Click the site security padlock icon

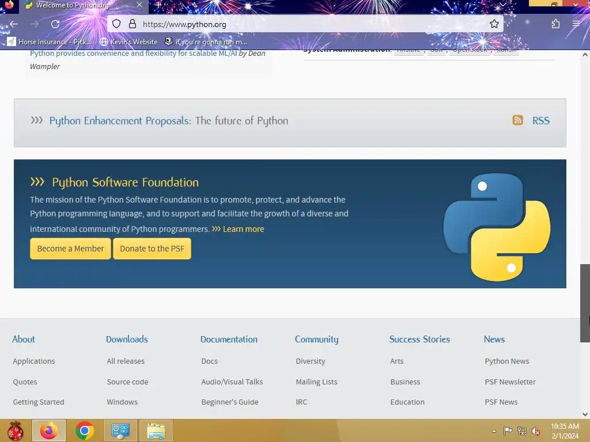point(133,24)
